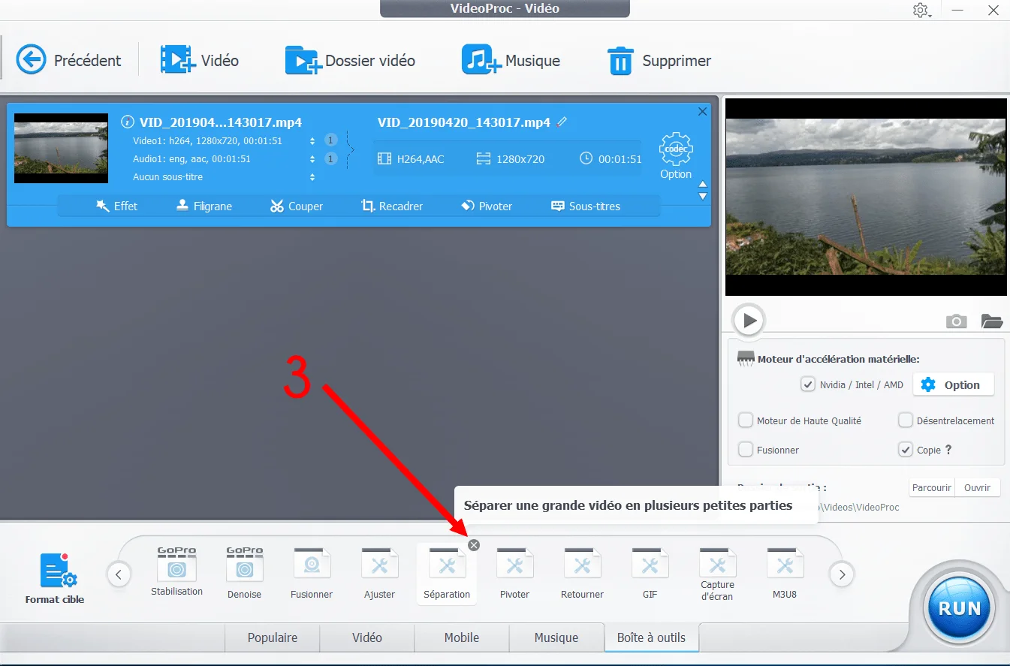The height and width of the screenshot is (666, 1010).
Task: Open the Populaire tab
Action: point(272,637)
